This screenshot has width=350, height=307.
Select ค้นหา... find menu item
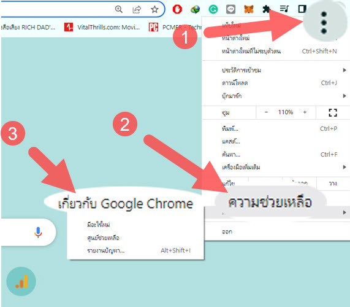tap(276, 155)
